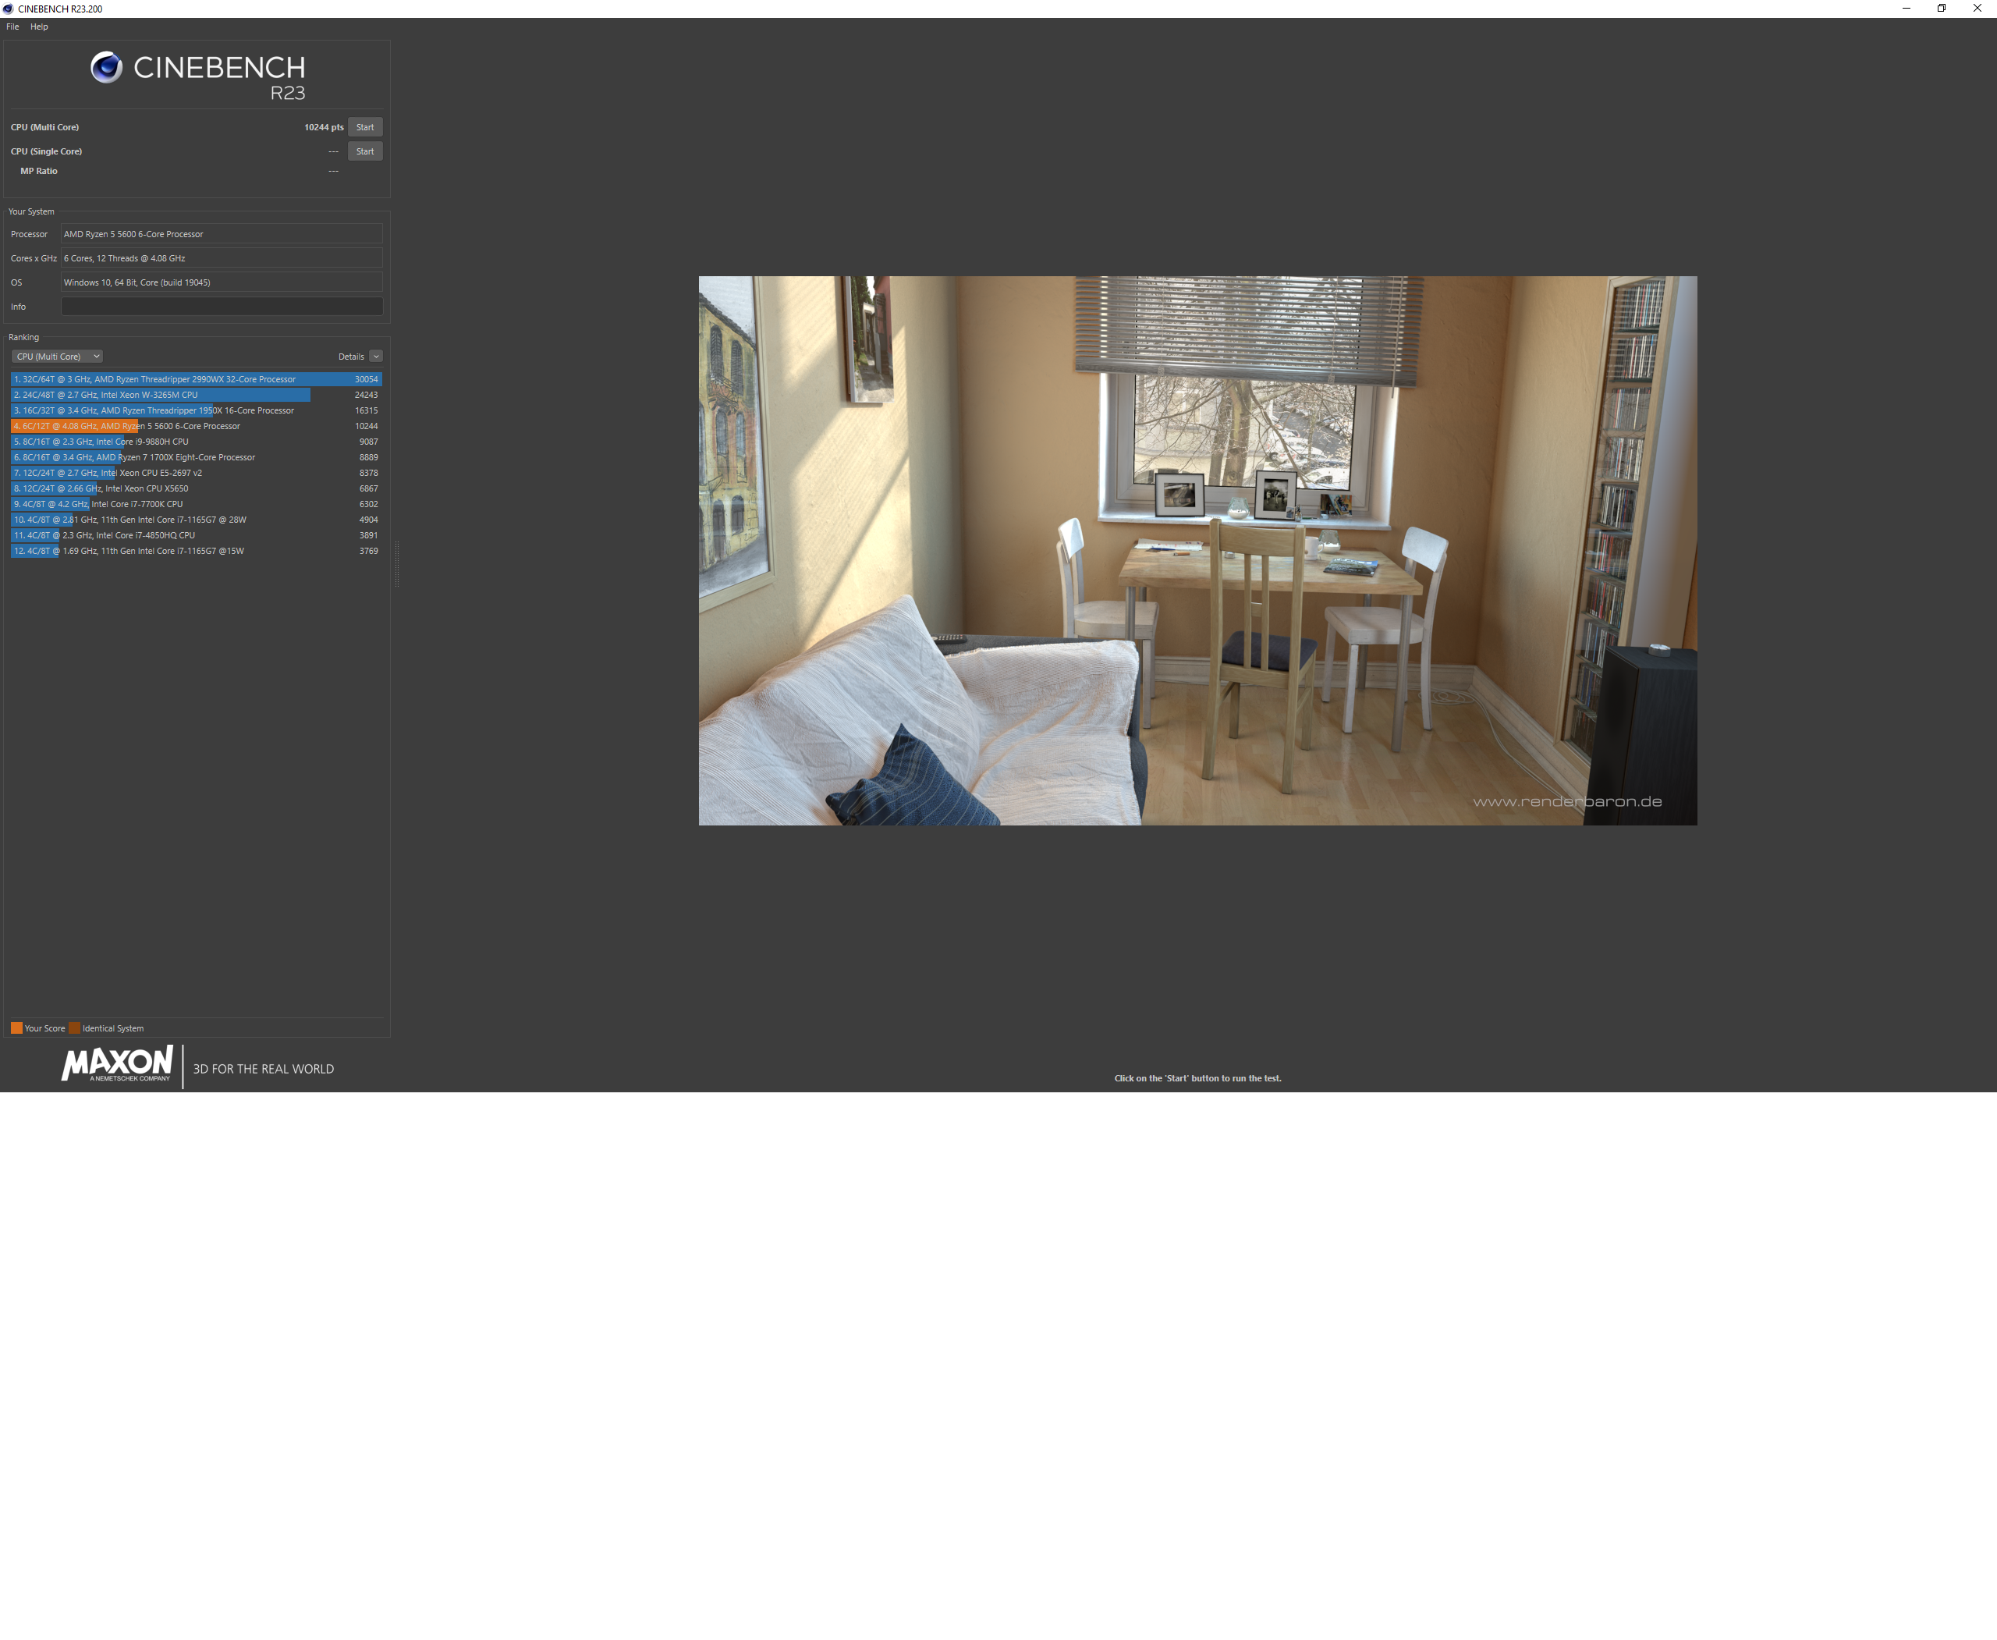Screen dimensions: 1997x1640
Task: Click the rendered room preview image
Action: point(1197,550)
